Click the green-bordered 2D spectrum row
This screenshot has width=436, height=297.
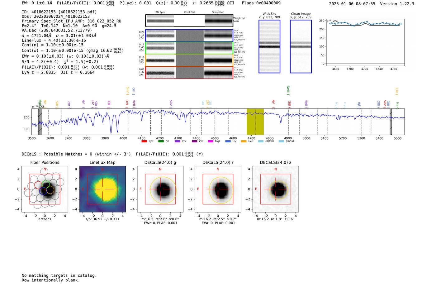[x=189, y=48]
